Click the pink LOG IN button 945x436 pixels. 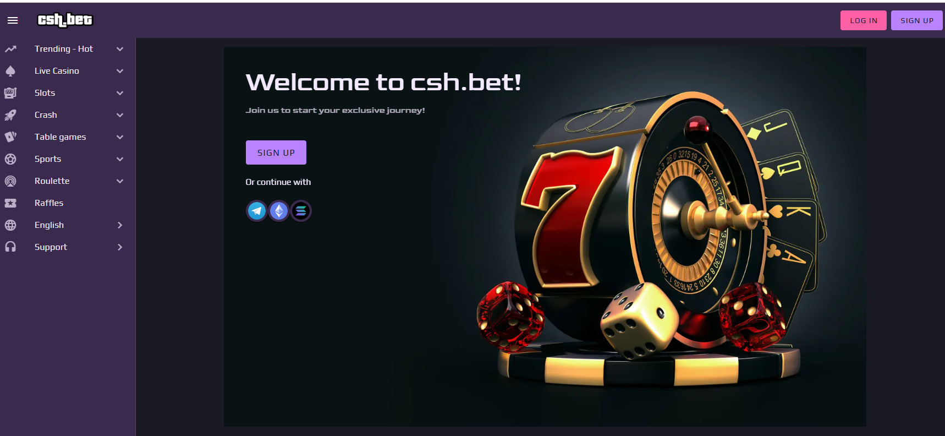pos(863,20)
